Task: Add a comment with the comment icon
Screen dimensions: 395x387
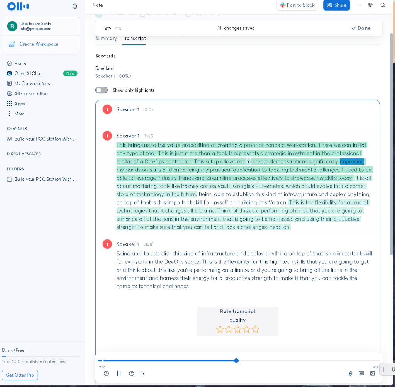Action: coord(361,373)
